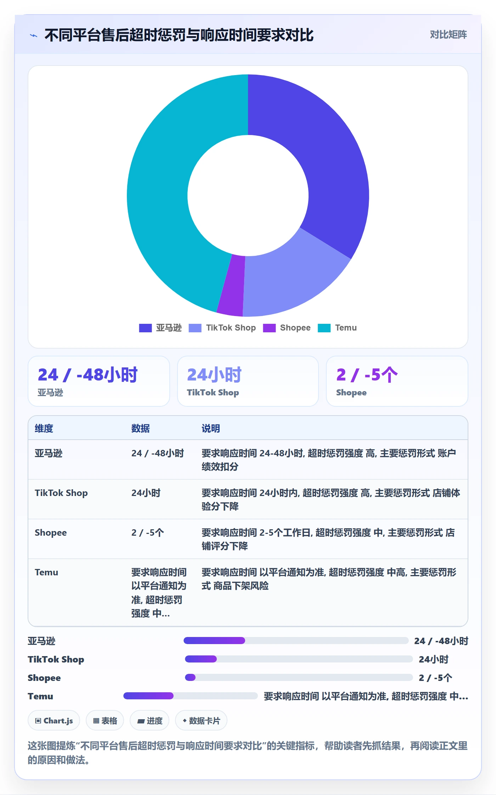496x795 pixels.
Task: Click truncated Temu data cell ending 强度 中…
Action: click(x=159, y=593)
